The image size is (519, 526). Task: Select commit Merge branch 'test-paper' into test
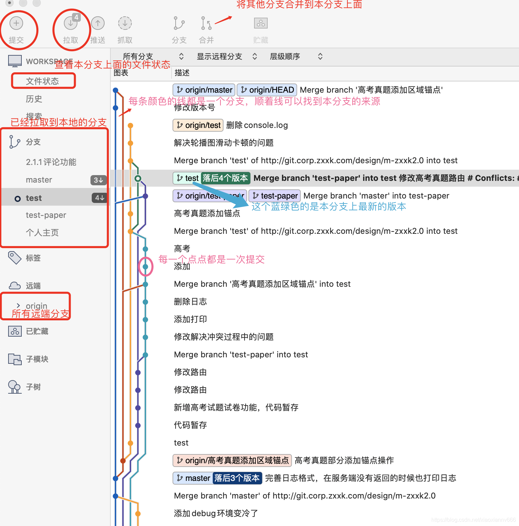[x=241, y=355]
